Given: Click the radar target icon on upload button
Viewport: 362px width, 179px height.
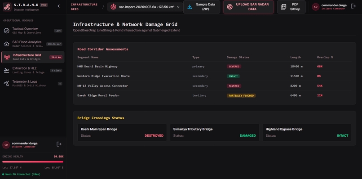Looking at the screenshot, I should tap(230, 7).
